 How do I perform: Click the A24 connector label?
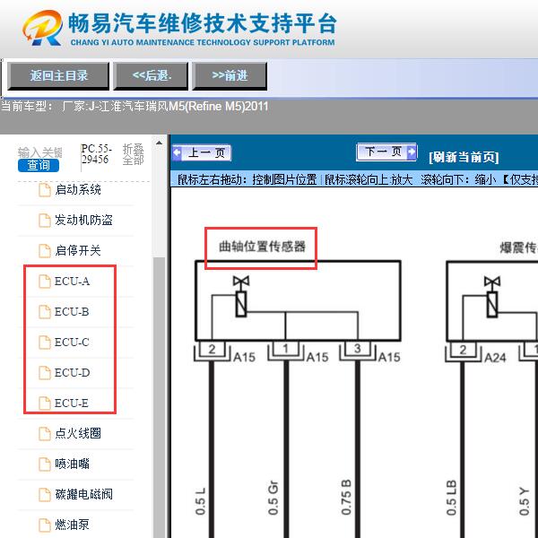pyautogui.click(x=495, y=358)
